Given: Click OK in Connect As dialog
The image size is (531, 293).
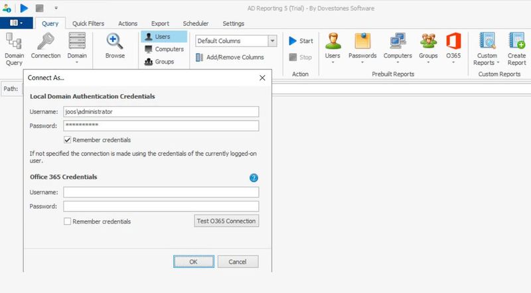Looking at the screenshot, I should 194,262.
